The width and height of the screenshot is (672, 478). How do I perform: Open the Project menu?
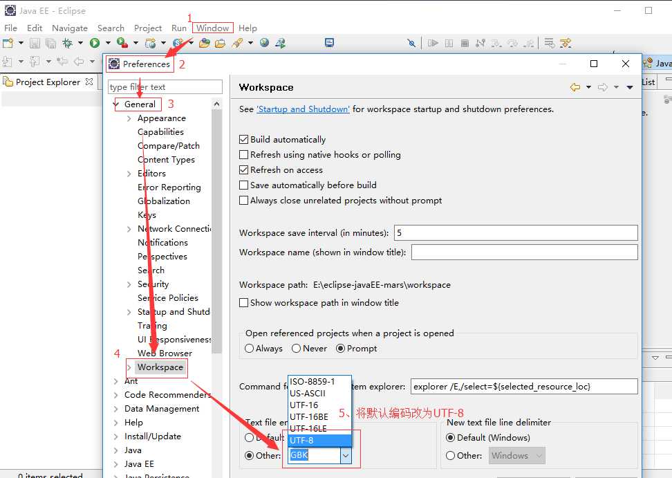148,28
